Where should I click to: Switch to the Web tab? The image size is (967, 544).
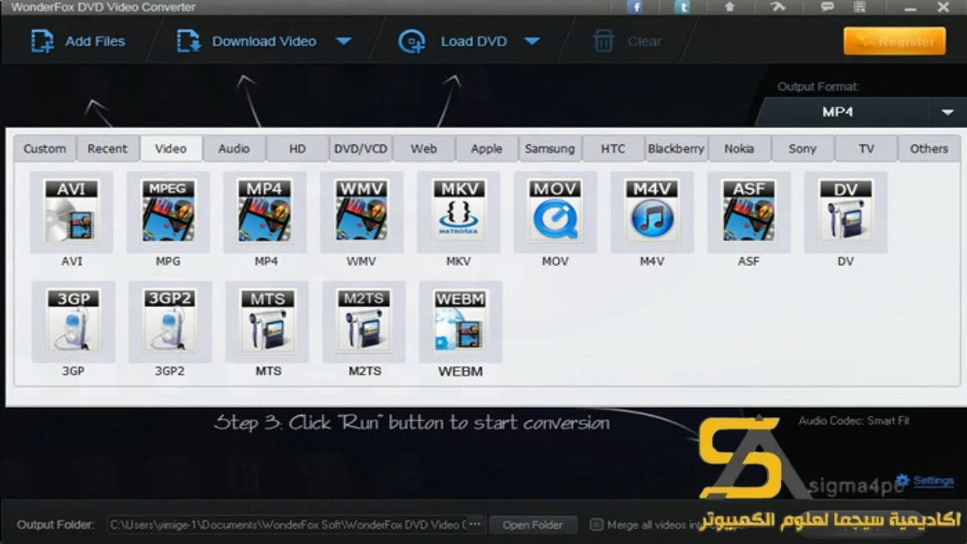pyautogui.click(x=424, y=148)
